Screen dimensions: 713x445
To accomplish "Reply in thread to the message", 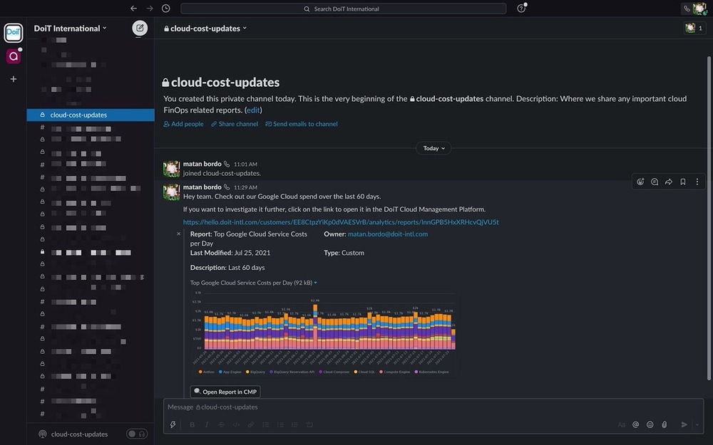I will pyautogui.click(x=655, y=182).
